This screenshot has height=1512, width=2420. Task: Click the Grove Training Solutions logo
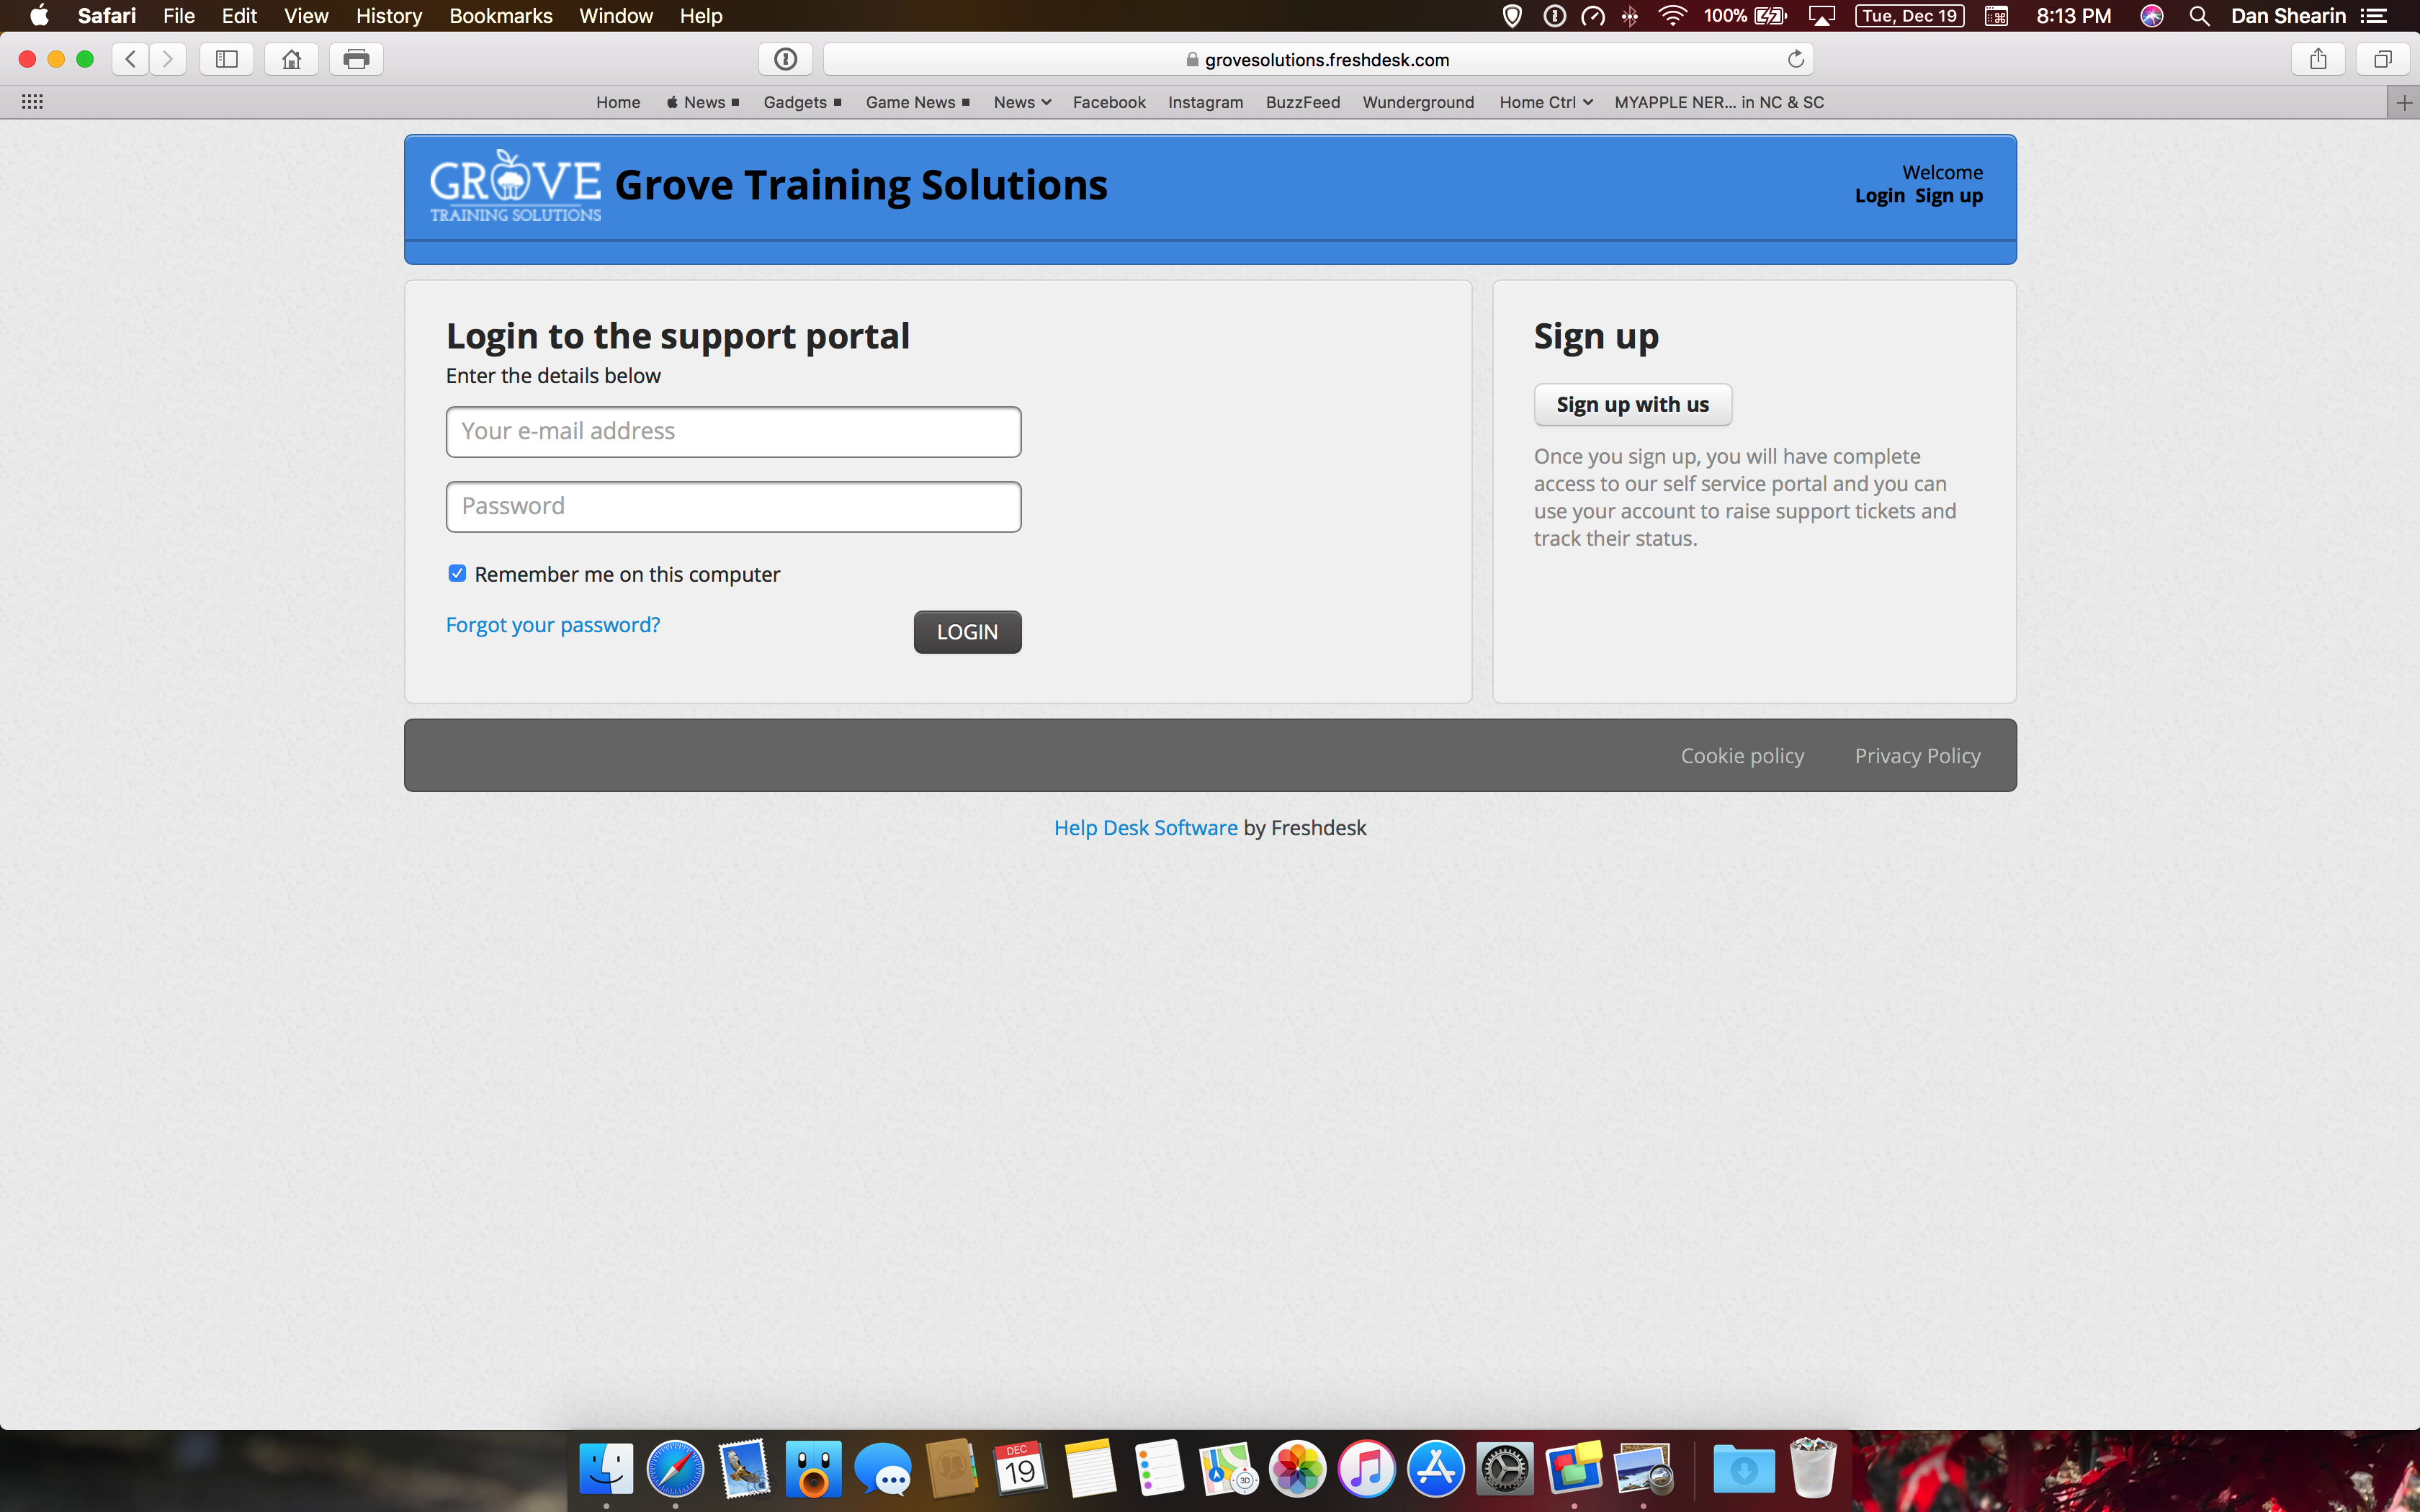(x=515, y=186)
